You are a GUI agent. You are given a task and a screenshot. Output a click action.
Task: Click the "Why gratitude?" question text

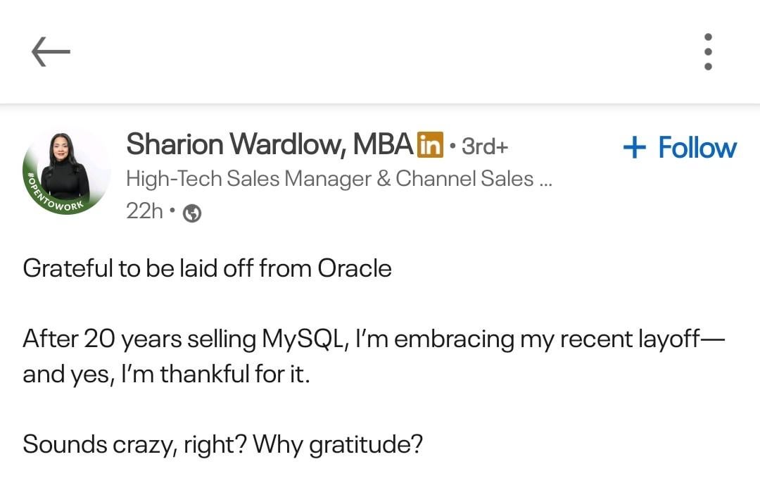[338, 444]
